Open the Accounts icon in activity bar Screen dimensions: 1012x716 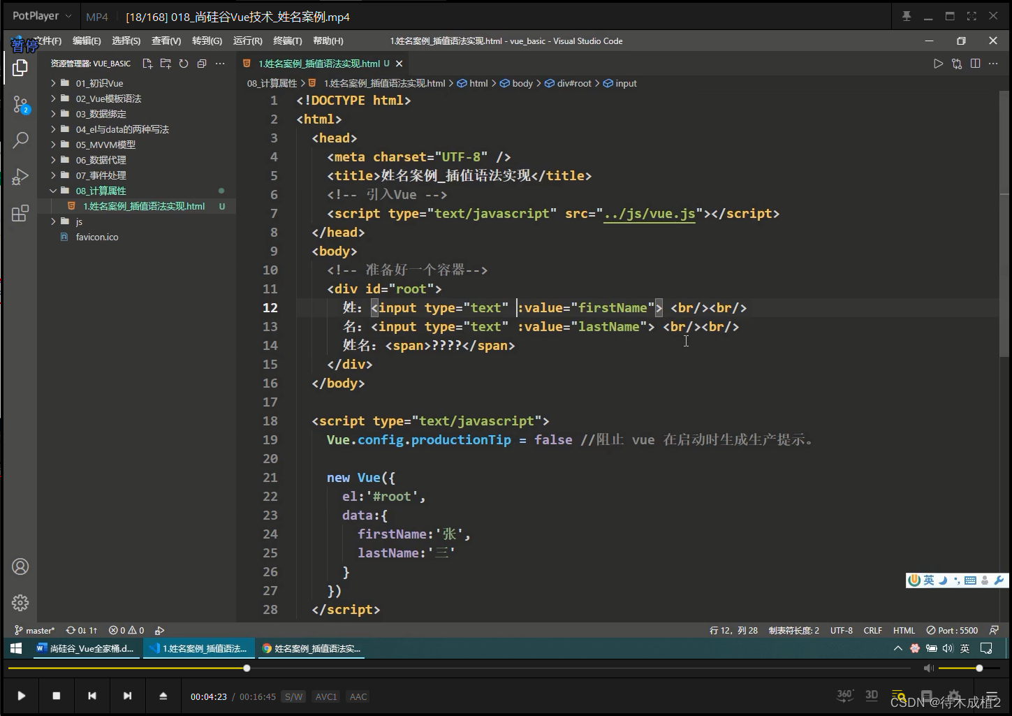click(20, 567)
